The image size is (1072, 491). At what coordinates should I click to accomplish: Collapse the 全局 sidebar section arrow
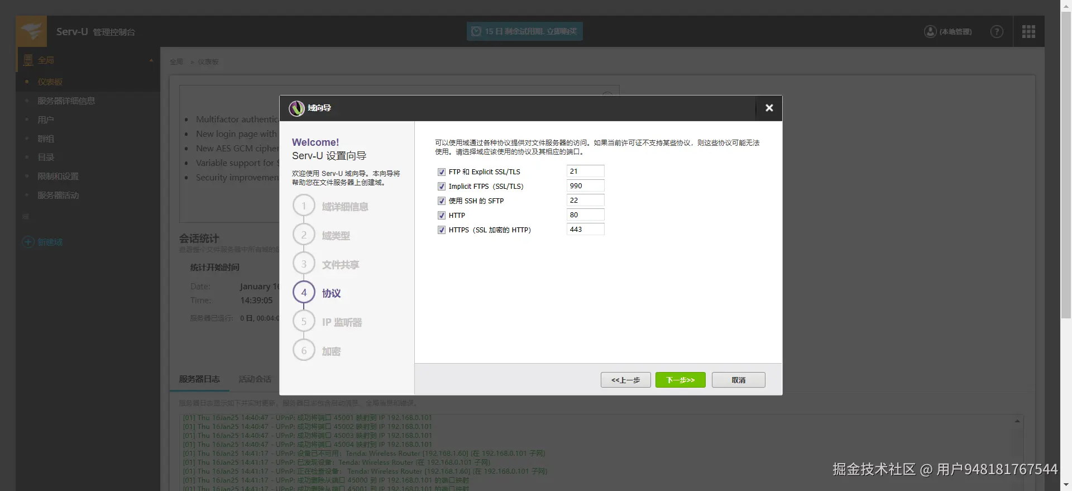point(151,60)
